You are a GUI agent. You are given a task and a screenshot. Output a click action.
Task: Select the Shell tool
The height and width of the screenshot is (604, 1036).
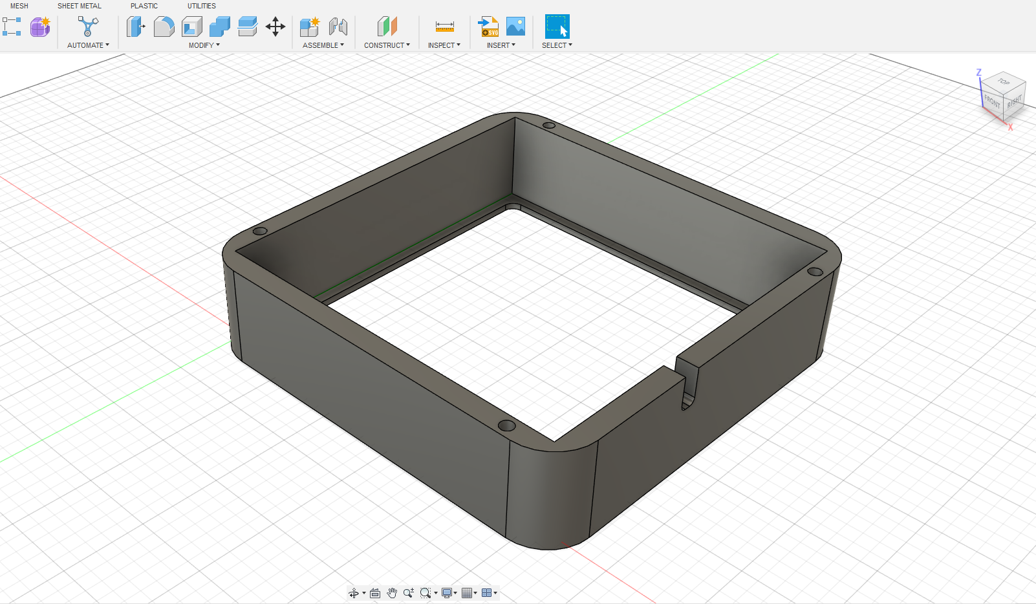click(x=192, y=27)
